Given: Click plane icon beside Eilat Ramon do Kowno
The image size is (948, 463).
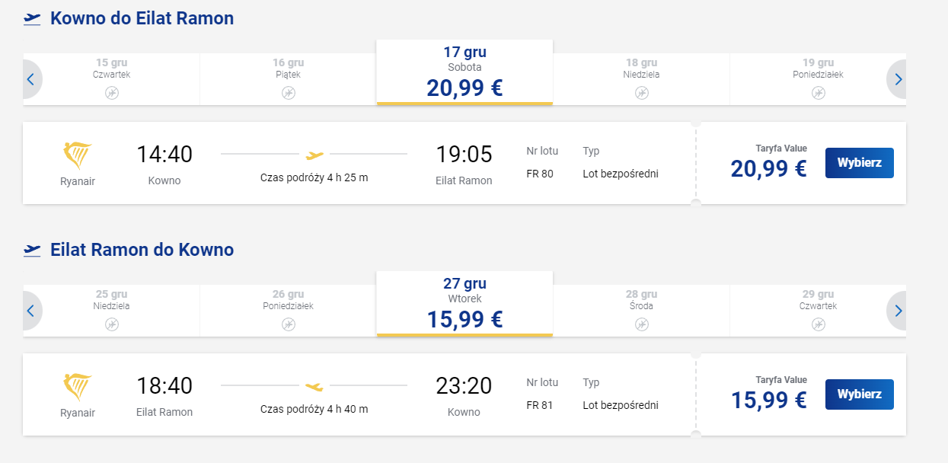Looking at the screenshot, I should 32,251.
